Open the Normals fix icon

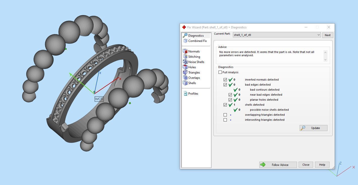(185, 51)
